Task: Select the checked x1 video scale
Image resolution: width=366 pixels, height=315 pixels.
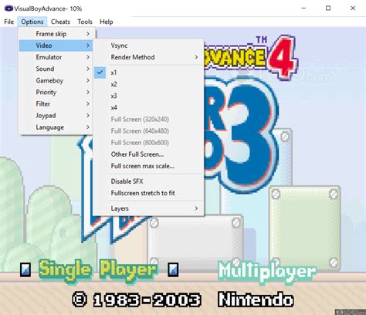Action: click(x=148, y=73)
